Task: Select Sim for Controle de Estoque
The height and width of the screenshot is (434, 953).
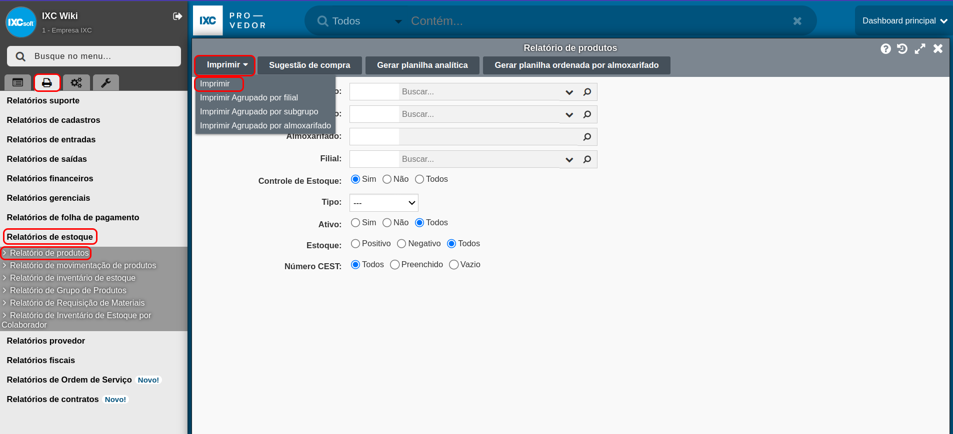Action: (x=355, y=179)
